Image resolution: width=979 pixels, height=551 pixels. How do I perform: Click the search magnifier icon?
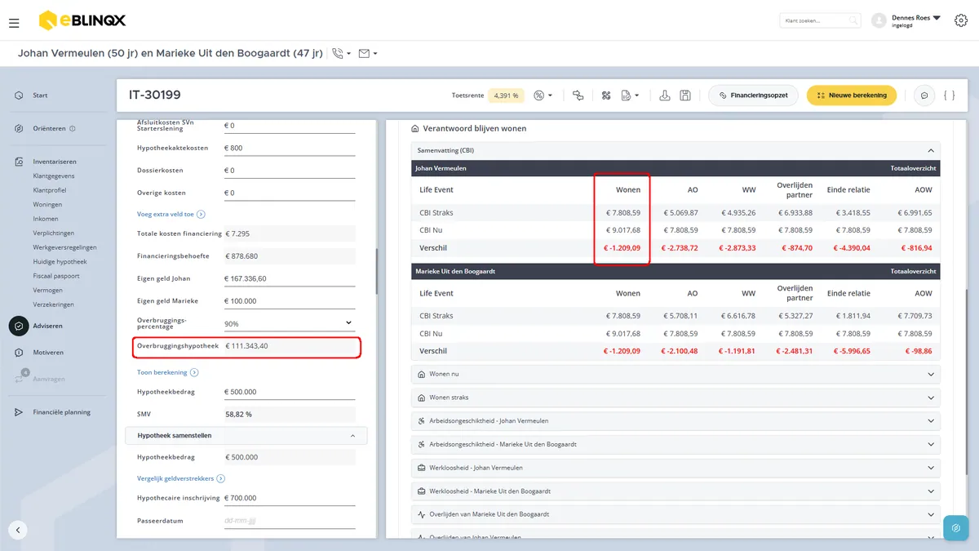click(853, 20)
